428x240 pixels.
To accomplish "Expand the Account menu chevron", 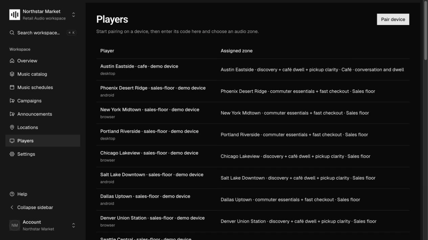I will (73, 225).
